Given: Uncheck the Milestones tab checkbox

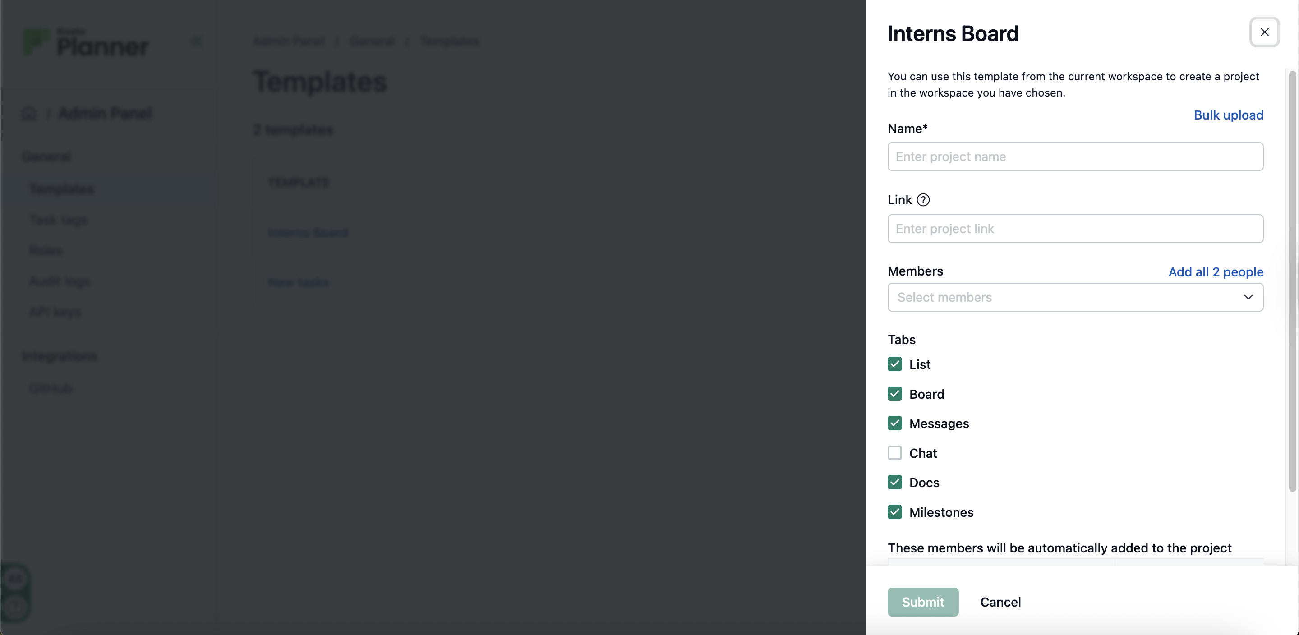Looking at the screenshot, I should 894,512.
